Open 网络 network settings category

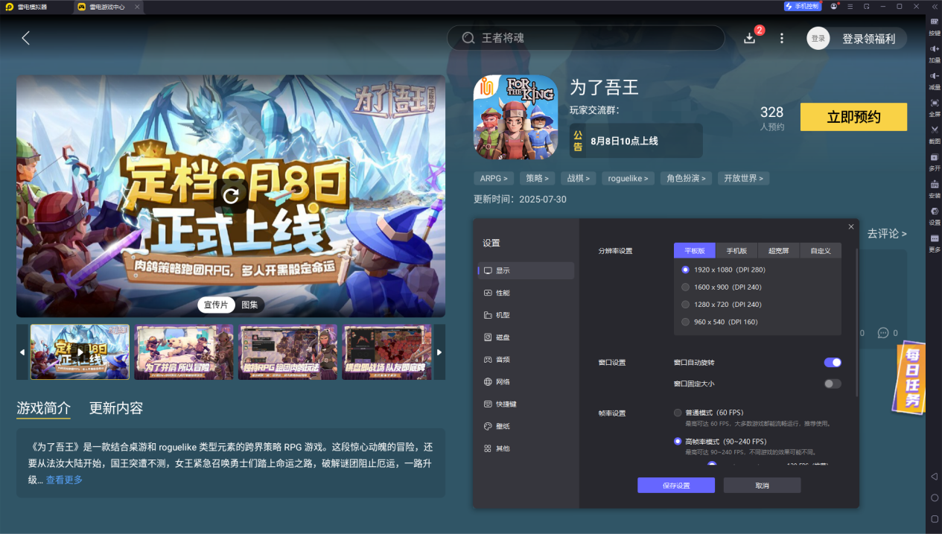tap(526, 381)
